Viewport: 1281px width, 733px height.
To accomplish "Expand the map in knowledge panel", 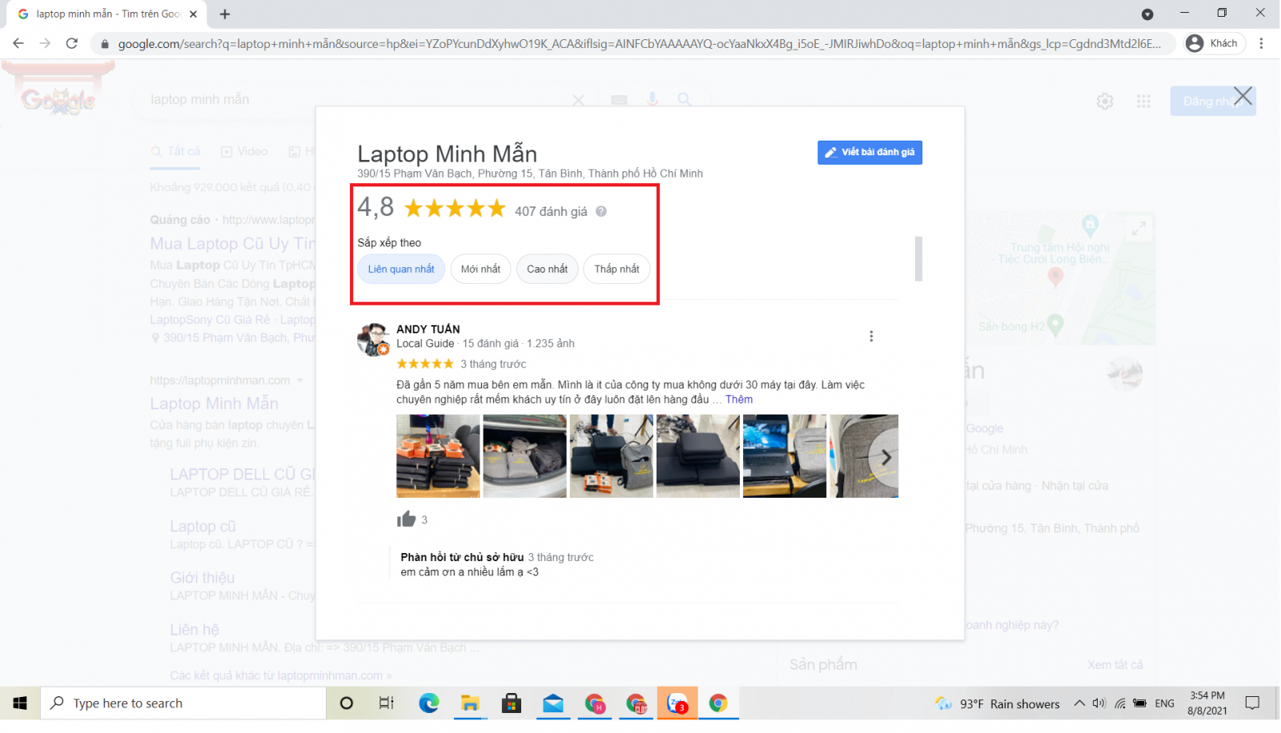I will (1138, 229).
